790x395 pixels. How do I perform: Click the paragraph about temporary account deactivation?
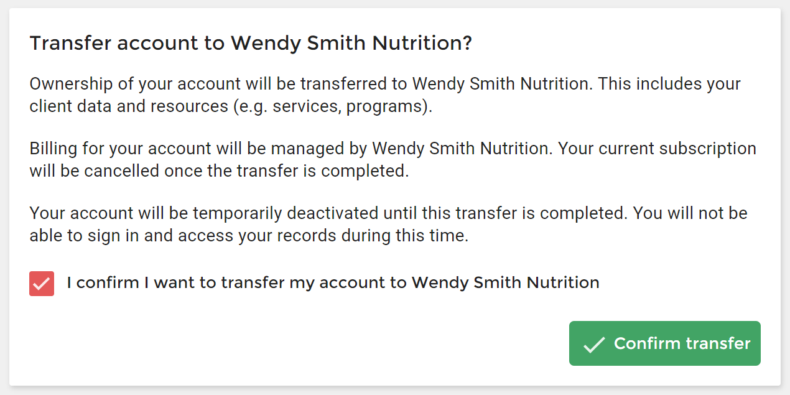(389, 225)
